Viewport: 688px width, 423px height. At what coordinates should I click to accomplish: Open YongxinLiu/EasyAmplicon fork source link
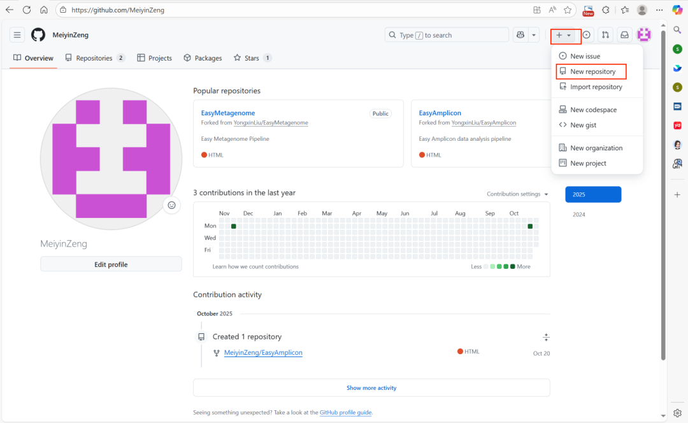click(x=484, y=123)
